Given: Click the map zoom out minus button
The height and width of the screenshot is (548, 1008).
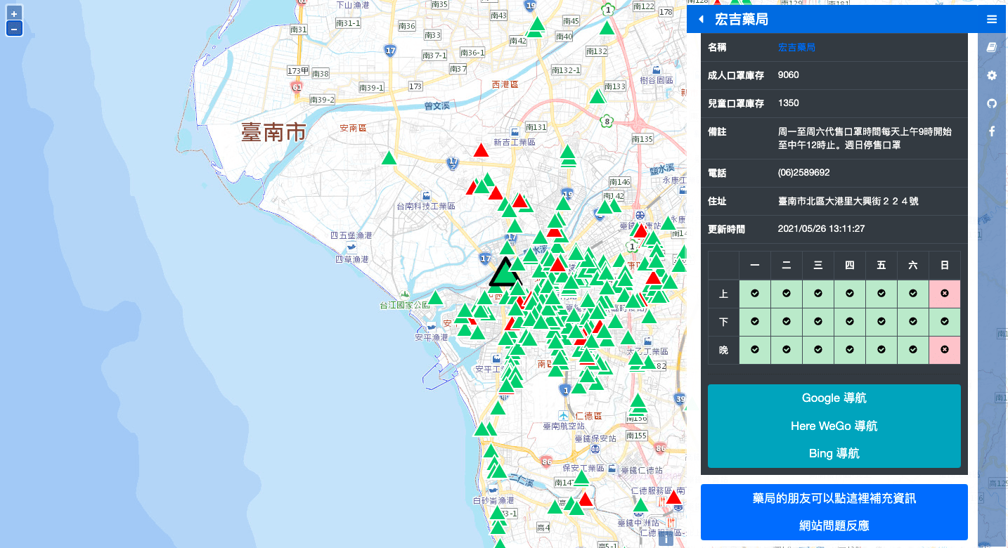Looking at the screenshot, I should pyautogui.click(x=14, y=29).
